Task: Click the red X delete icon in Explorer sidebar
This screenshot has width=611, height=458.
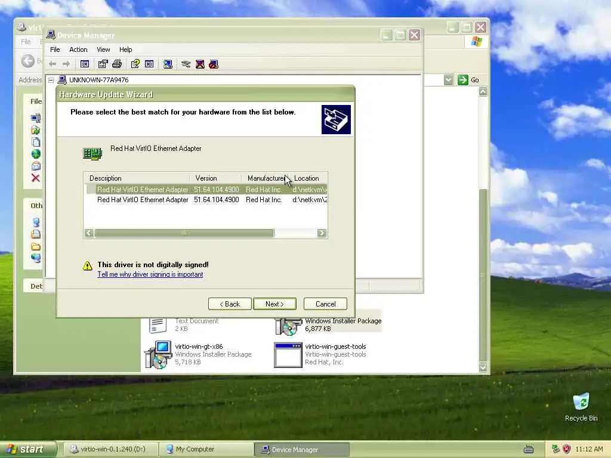Action: click(35, 178)
